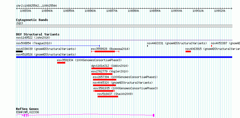Click the wide blue bar under nsv4518526
Viewport: 240px width, 118px height.
124,57
